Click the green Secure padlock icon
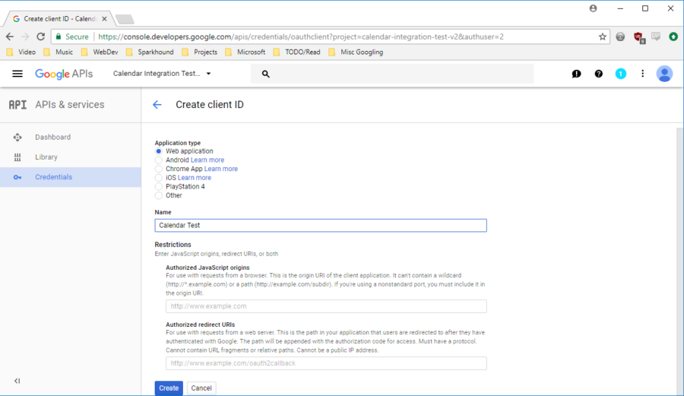Viewport: 684px width, 396px height. [59, 36]
